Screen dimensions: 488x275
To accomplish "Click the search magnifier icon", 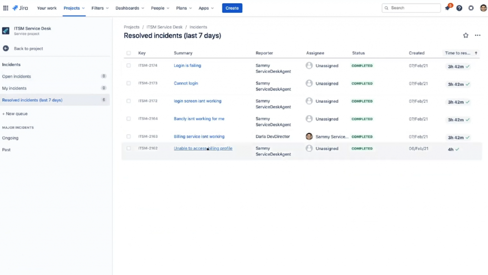I will (x=386, y=8).
